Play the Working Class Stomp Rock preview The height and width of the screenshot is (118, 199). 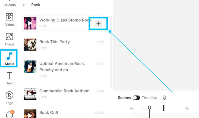click(x=30, y=23)
